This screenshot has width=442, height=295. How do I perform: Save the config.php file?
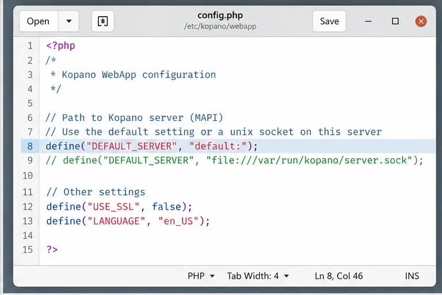329,21
